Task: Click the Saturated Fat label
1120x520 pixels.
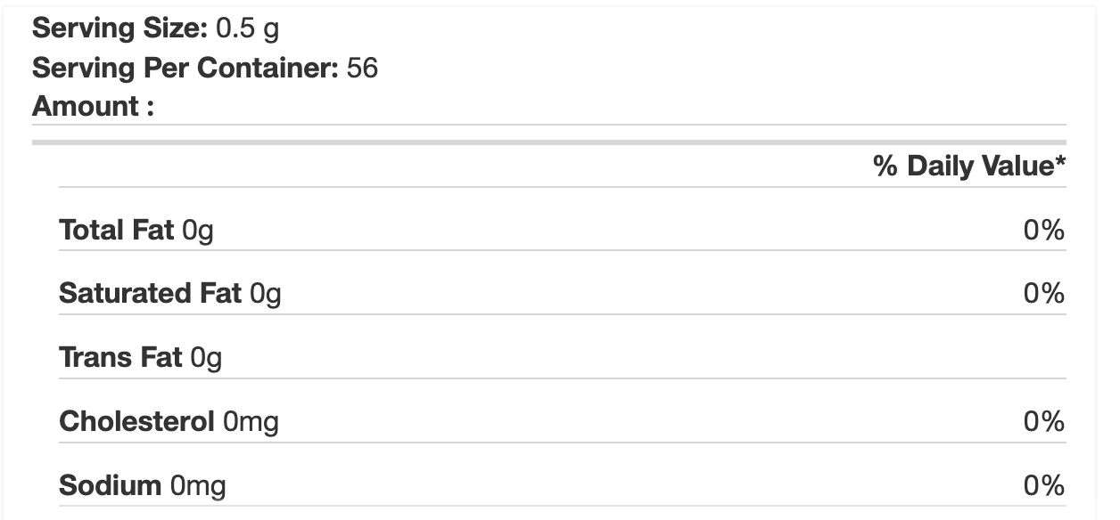Action: coord(150,294)
